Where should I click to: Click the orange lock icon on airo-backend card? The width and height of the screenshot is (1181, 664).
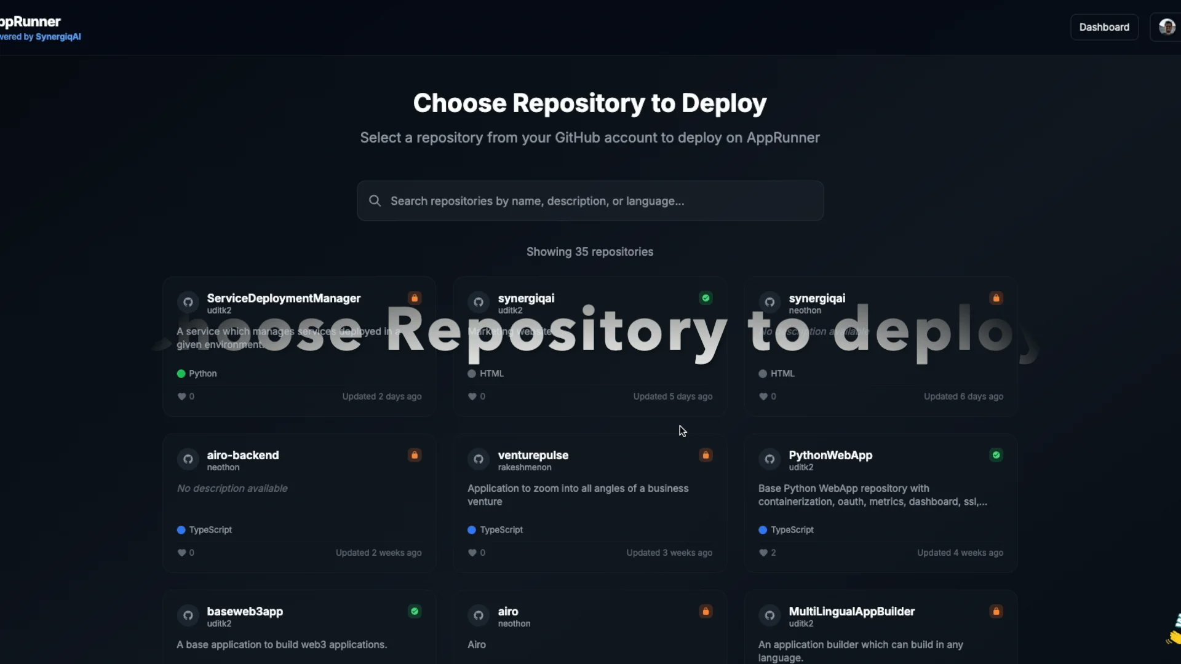click(x=415, y=455)
